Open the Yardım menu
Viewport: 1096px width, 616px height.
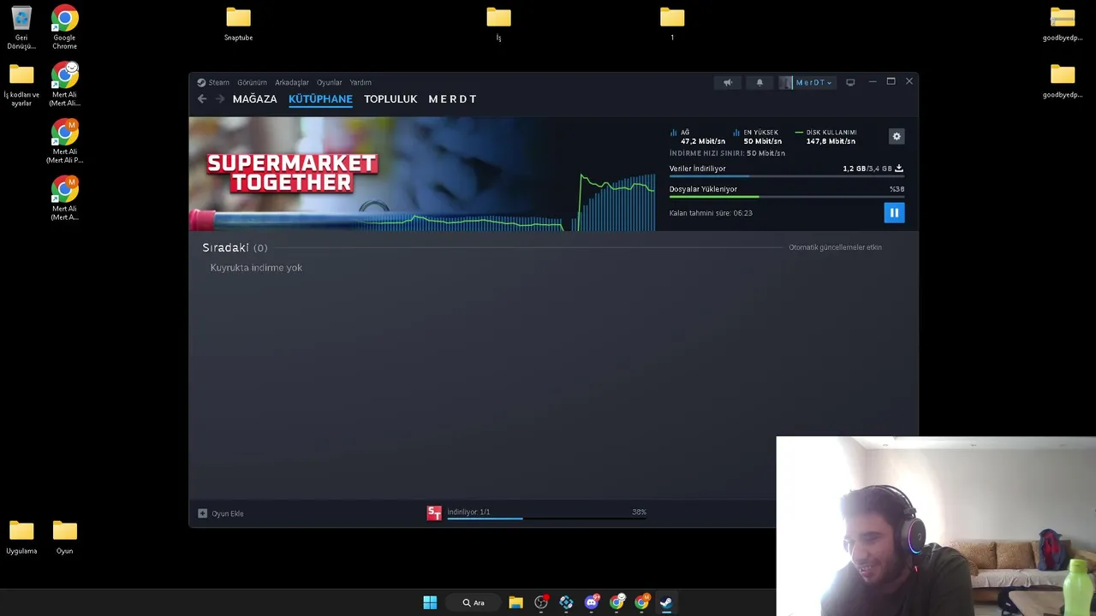tap(360, 83)
